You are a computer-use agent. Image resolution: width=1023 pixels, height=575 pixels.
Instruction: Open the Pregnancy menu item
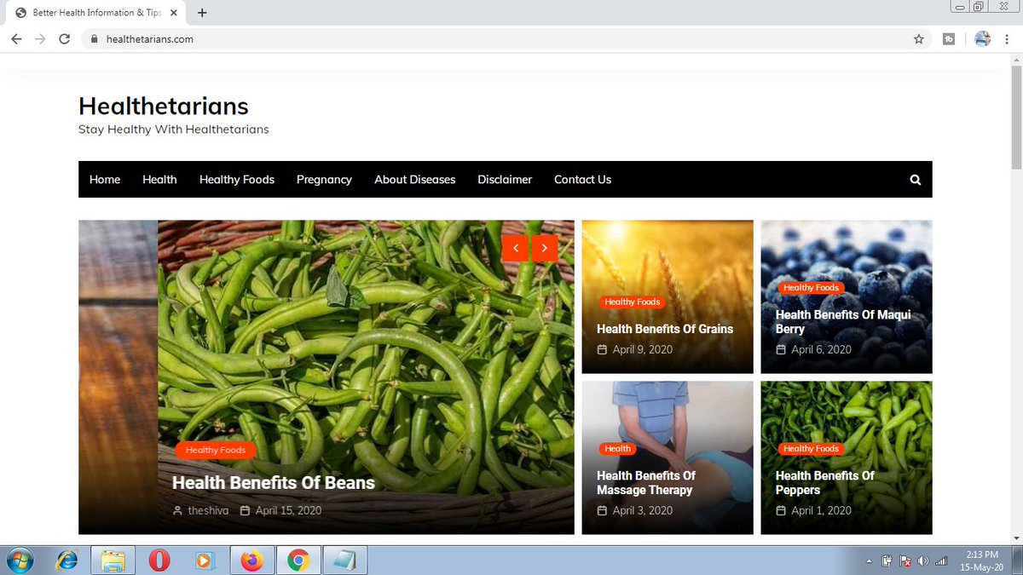324,180
